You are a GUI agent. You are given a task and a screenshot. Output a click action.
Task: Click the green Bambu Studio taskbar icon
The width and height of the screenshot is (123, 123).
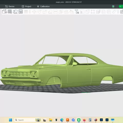click(x=79, y=120)
